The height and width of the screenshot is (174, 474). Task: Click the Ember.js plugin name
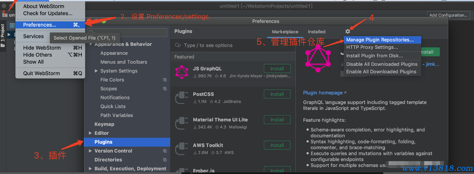(x=204, y=171)
